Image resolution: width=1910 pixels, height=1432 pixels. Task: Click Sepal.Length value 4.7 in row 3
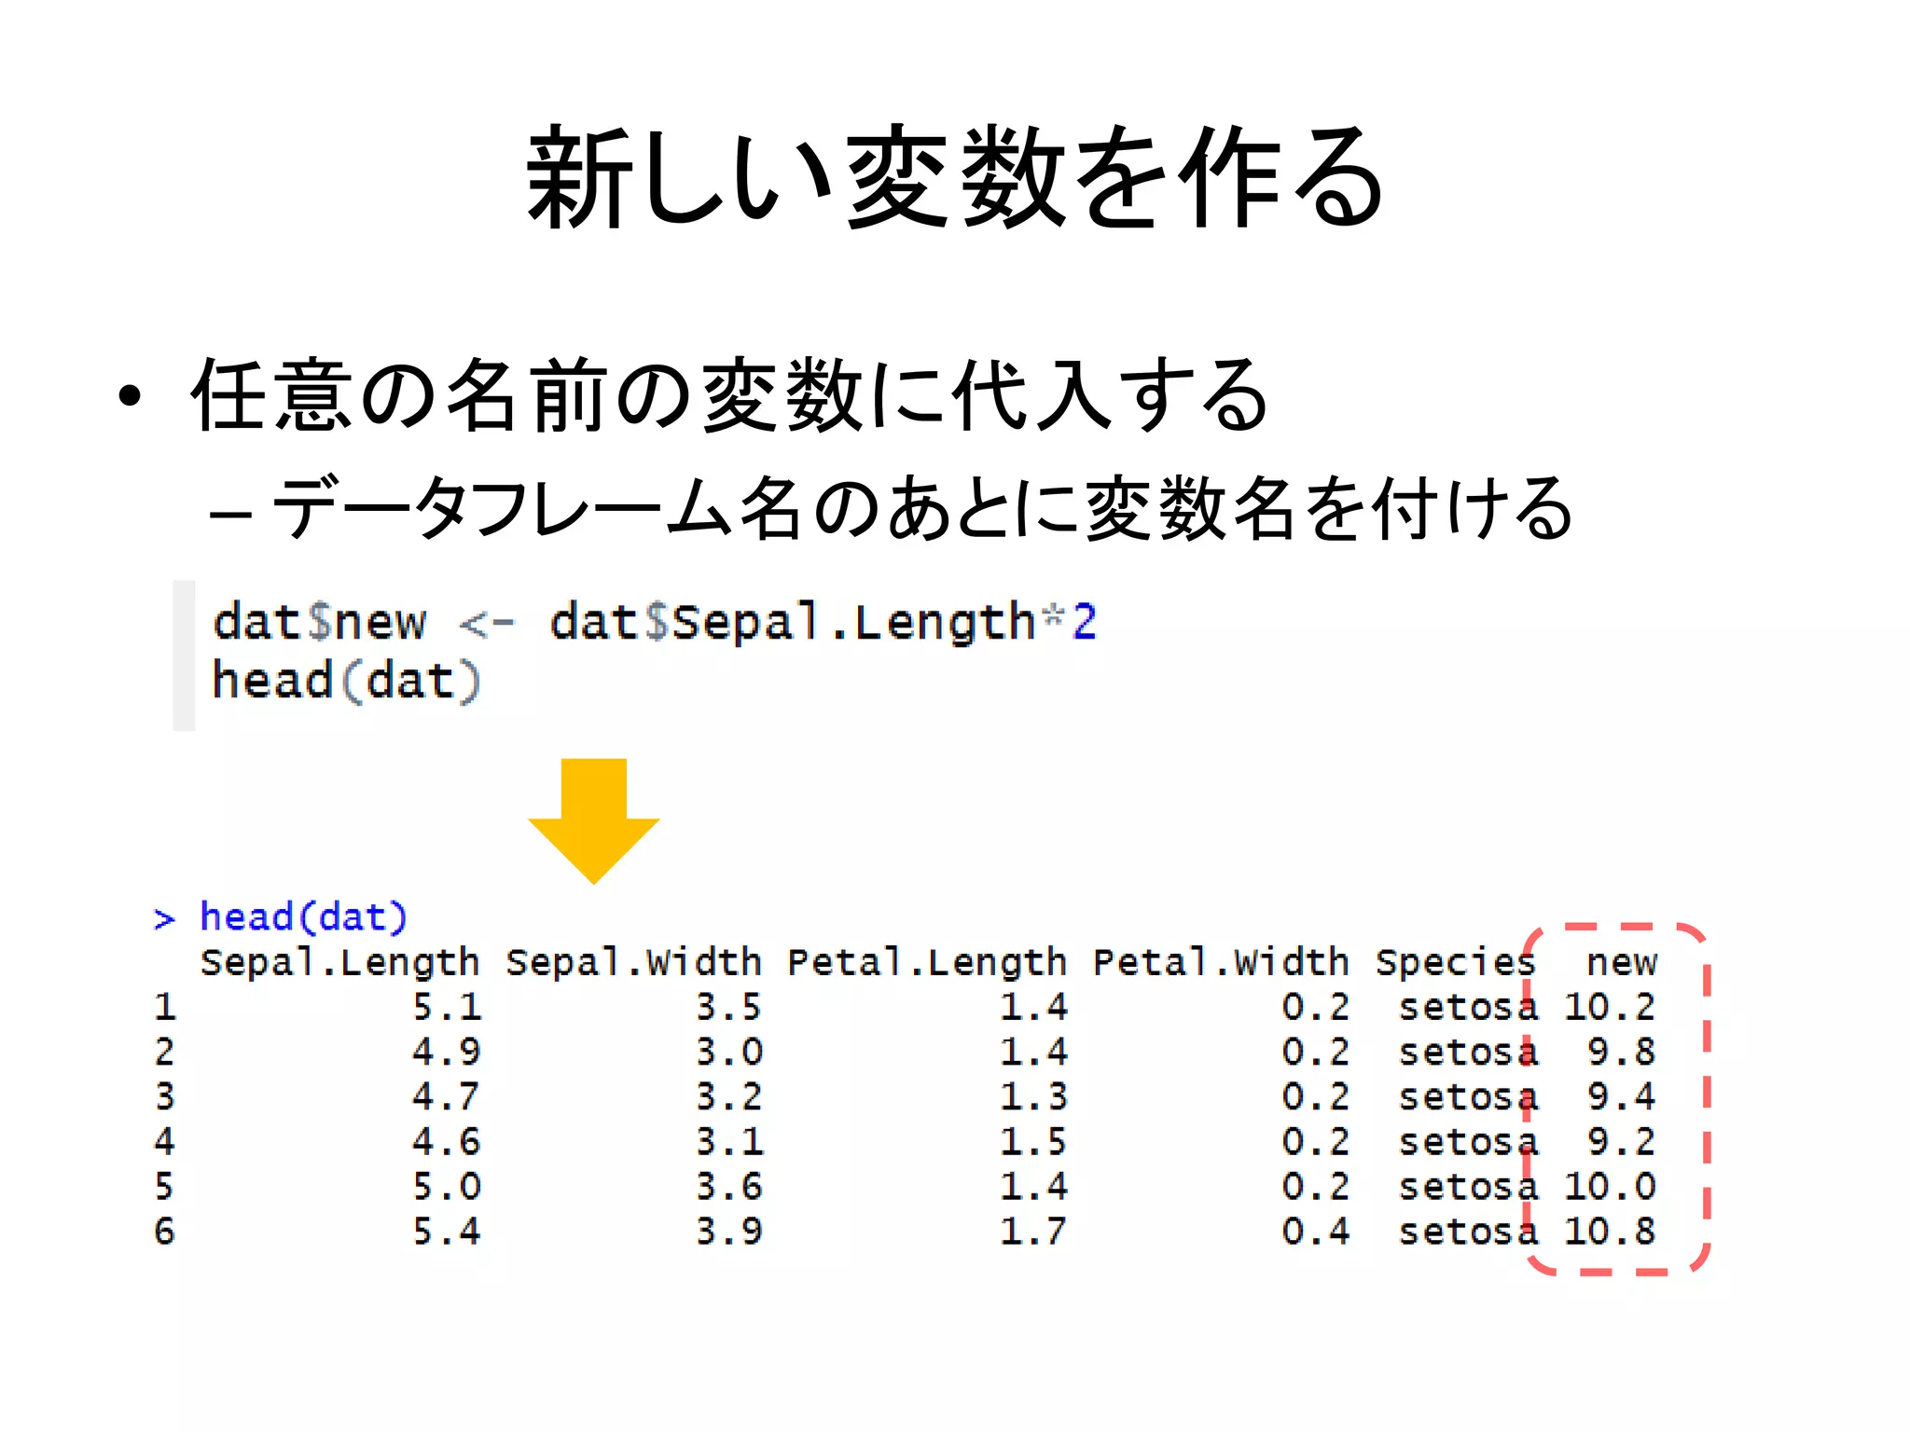pos(447,1096)
